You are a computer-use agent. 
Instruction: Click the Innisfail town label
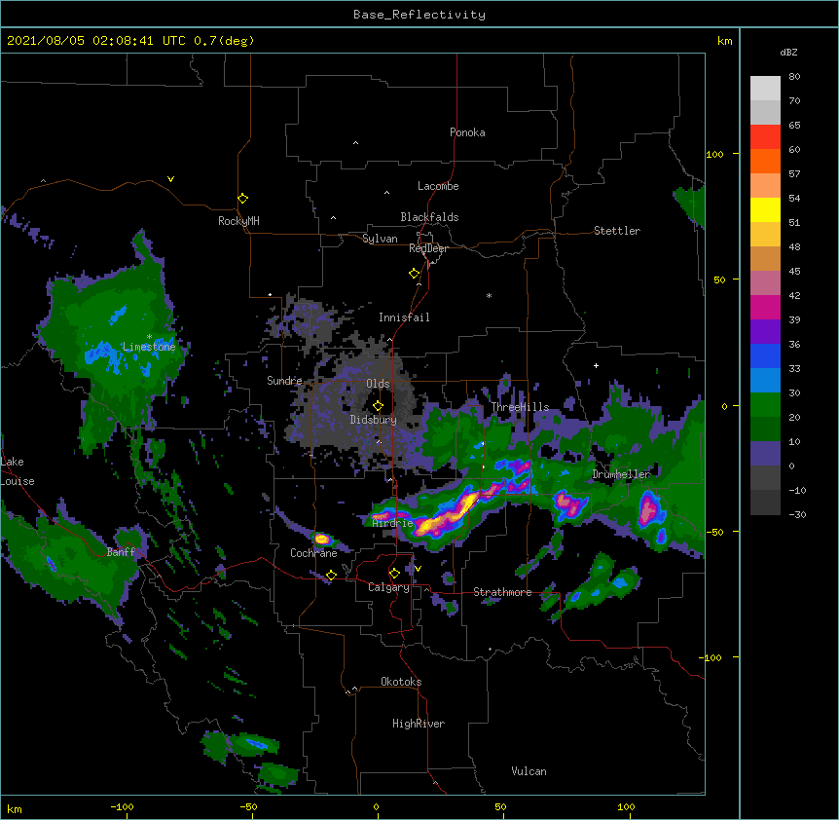pyautogui.click(x=404, y=317)
